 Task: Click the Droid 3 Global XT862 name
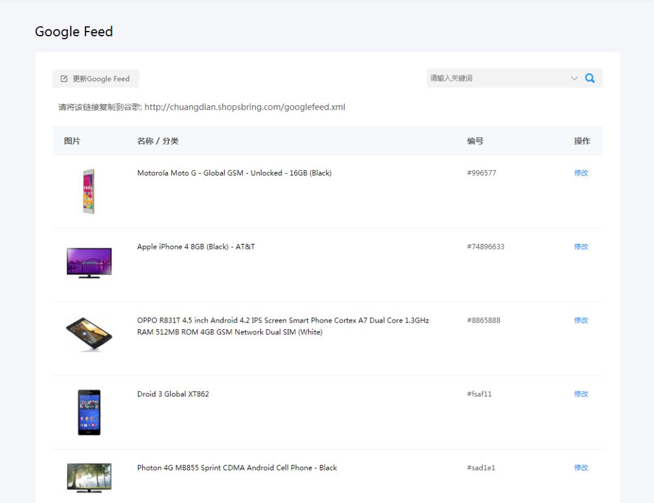point(173,394)
